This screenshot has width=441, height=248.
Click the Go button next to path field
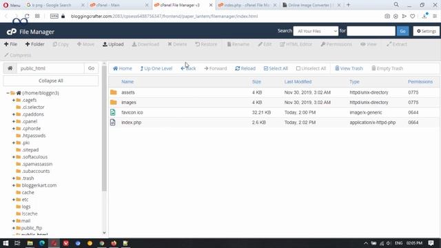click(x=91, y=68)
